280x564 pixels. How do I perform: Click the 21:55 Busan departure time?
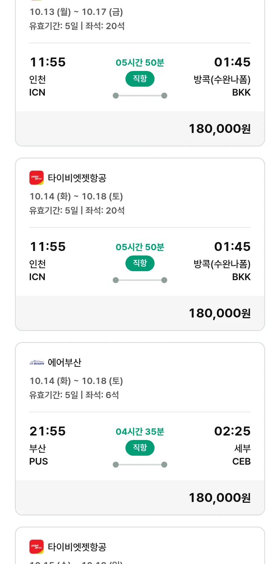pyautogui.click(x=47, y=431)
